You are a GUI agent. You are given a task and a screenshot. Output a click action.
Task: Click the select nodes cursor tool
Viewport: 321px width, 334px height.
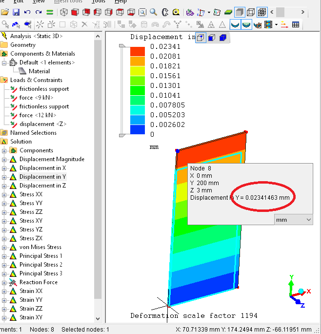click(5, 25)
